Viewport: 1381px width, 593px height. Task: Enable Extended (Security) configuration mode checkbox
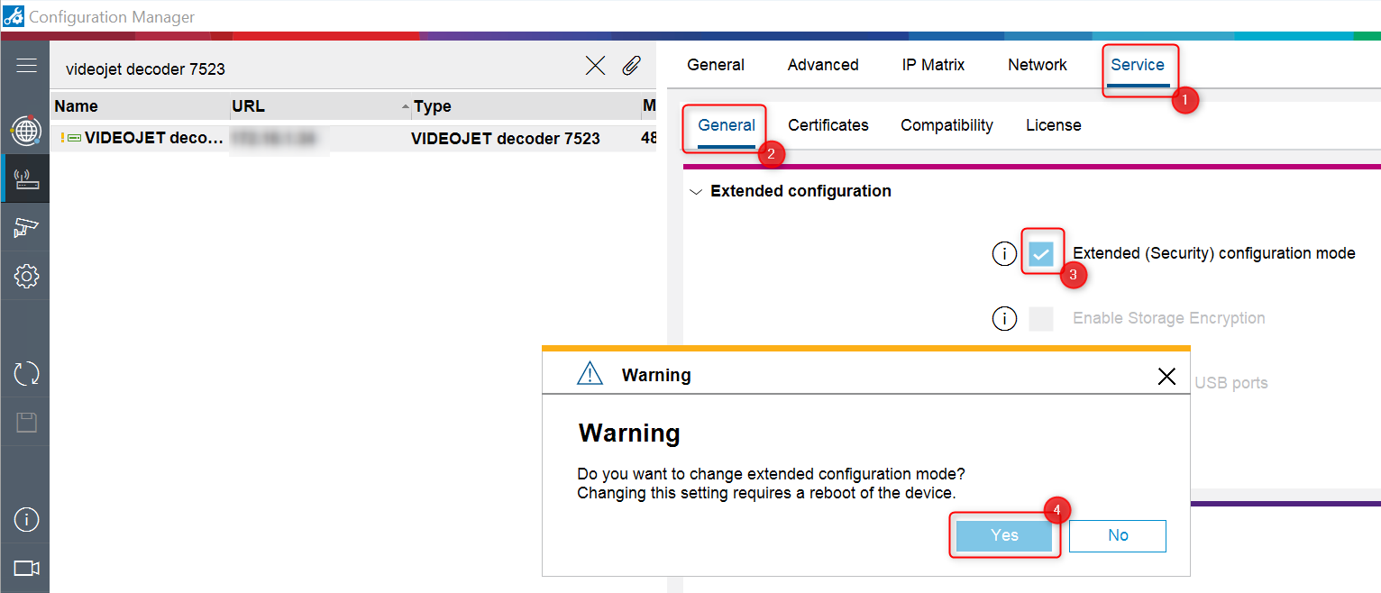[x=1041, y=253]
